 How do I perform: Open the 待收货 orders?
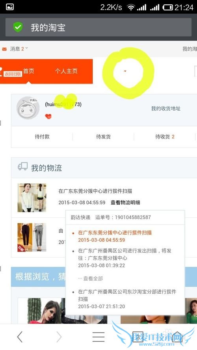coord(165,137)
